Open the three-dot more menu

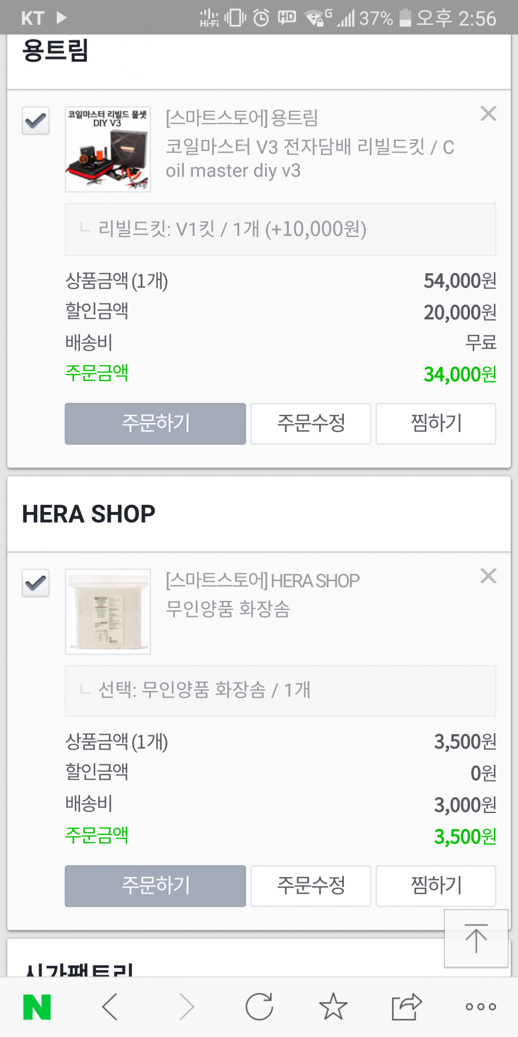tap(480, 1007)
